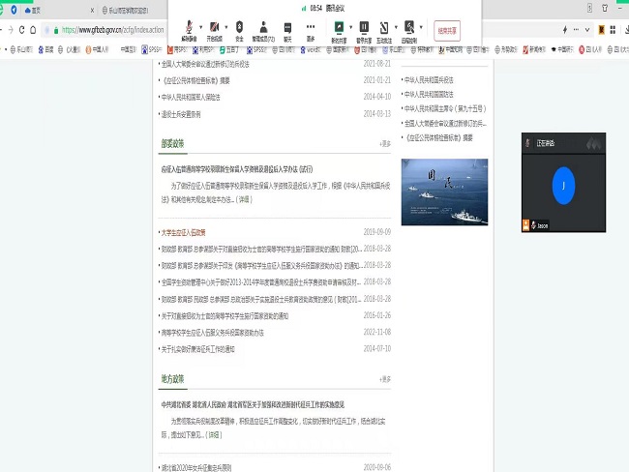The height and width of the screenshot is (472, 629).
Task: Click the green lock site security icon
Action: pyautogui.click(x=56, y=30)
